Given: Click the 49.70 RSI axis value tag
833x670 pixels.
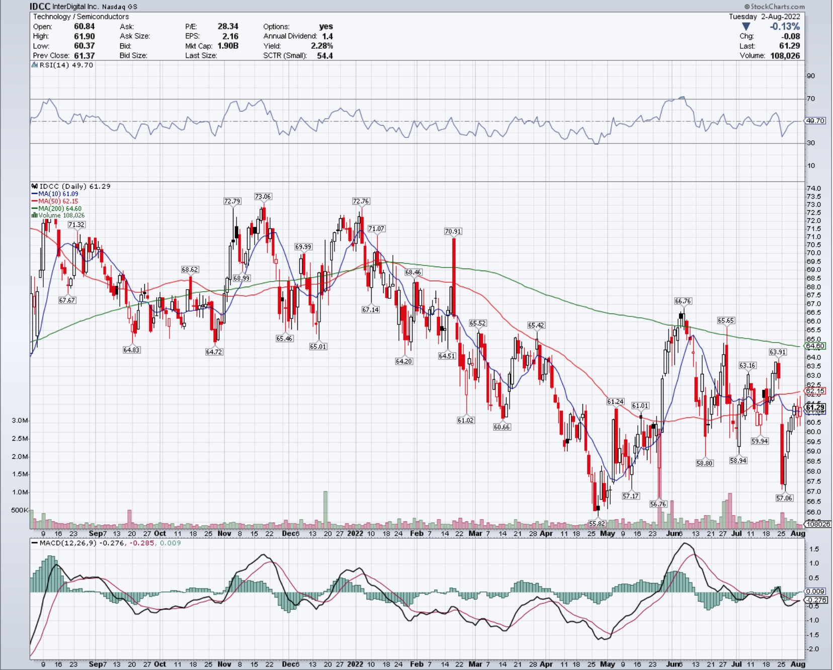Looking at the screenshot, I should [815, 121].
